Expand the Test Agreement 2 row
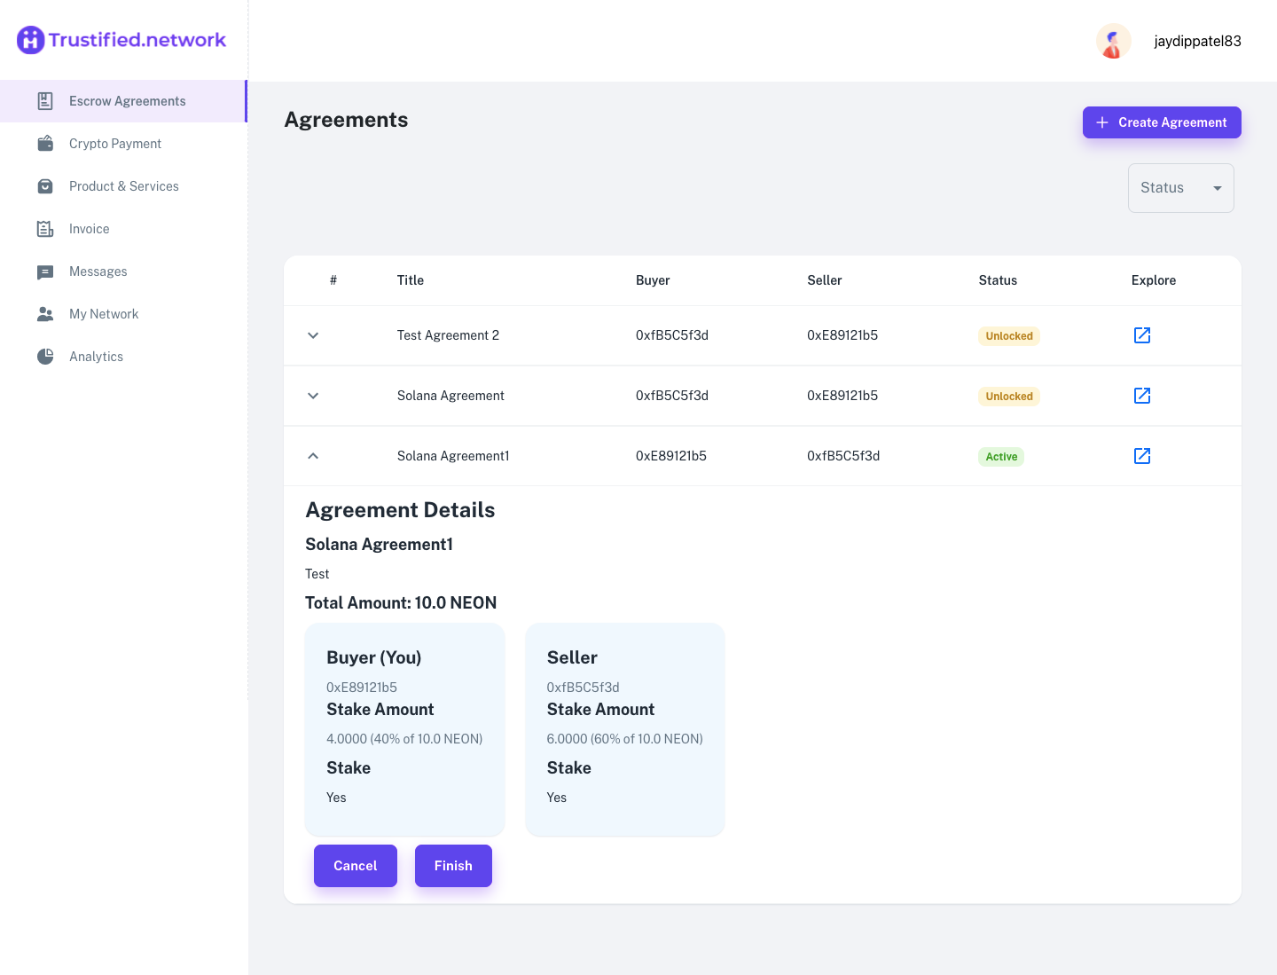Viewport: 1277px width, 975px height. coord(312,335)
